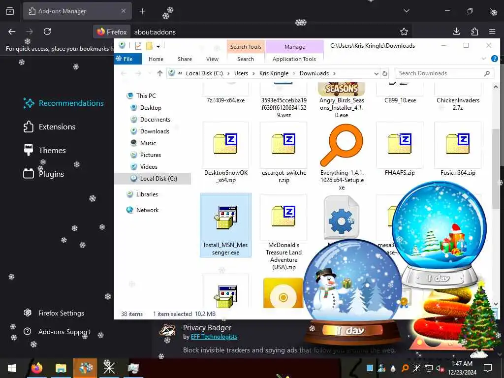Select McDonald's Treasure Land Adventure zip
Image resolution: width=504 pixels, height=378 pixels.
283,232
